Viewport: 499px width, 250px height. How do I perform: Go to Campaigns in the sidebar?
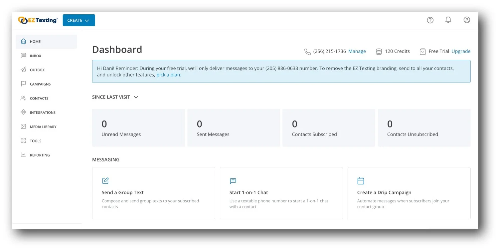(40, 84)
